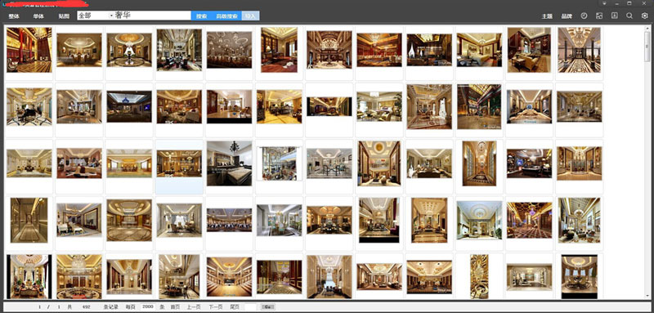Click the 导入 import button
Image resolution: width=654 pixels, height=313 pixels.
tap(250, 16)
